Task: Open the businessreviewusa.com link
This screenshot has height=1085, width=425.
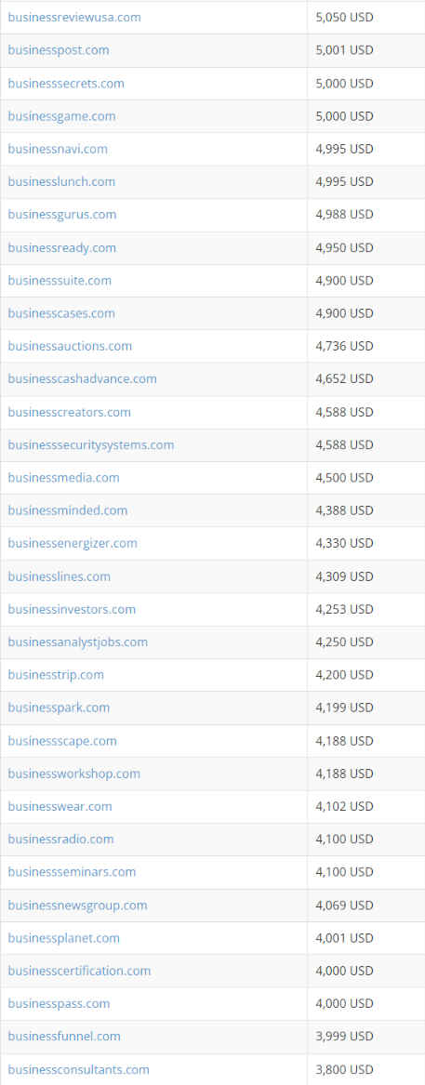Action: point(74,18)
